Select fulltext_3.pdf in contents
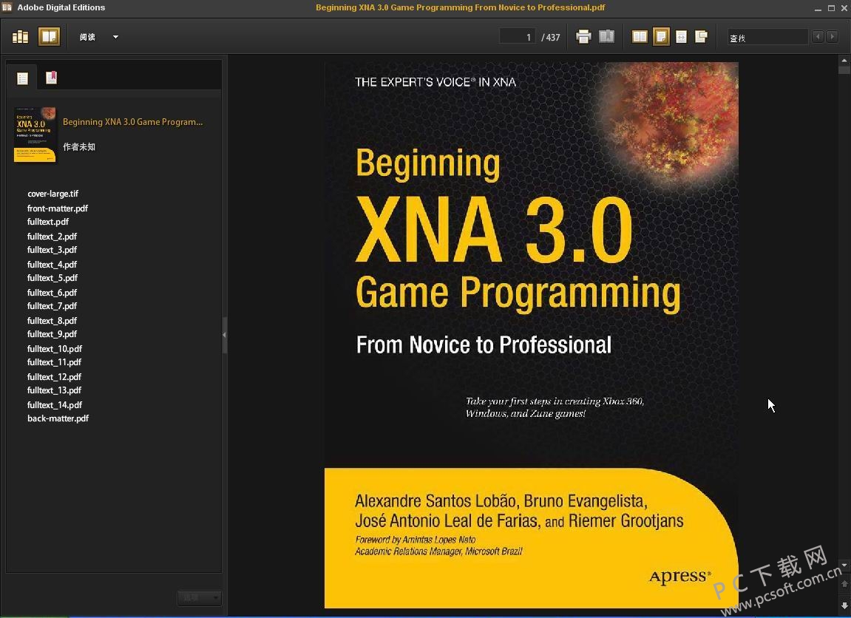The height and width of the screenshot is (618, 851). click(52, 250)
